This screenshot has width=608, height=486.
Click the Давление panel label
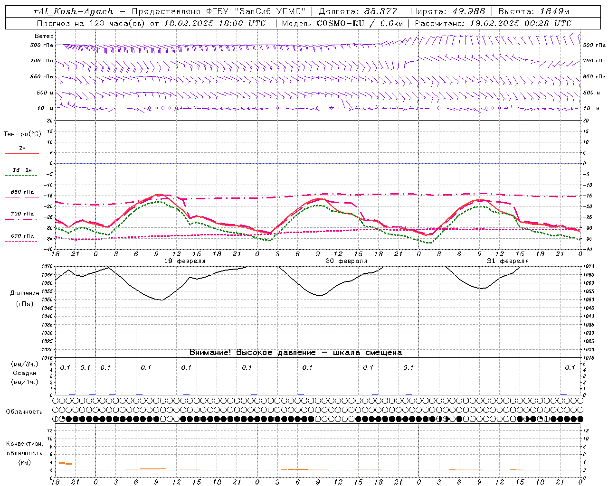click(x=25, y=293)
